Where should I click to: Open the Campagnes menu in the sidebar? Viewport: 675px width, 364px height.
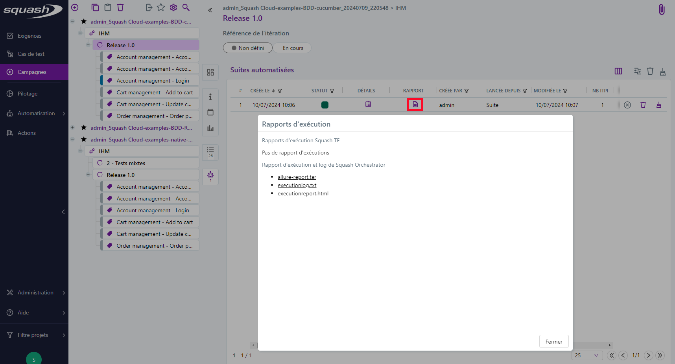coord(32,72)
